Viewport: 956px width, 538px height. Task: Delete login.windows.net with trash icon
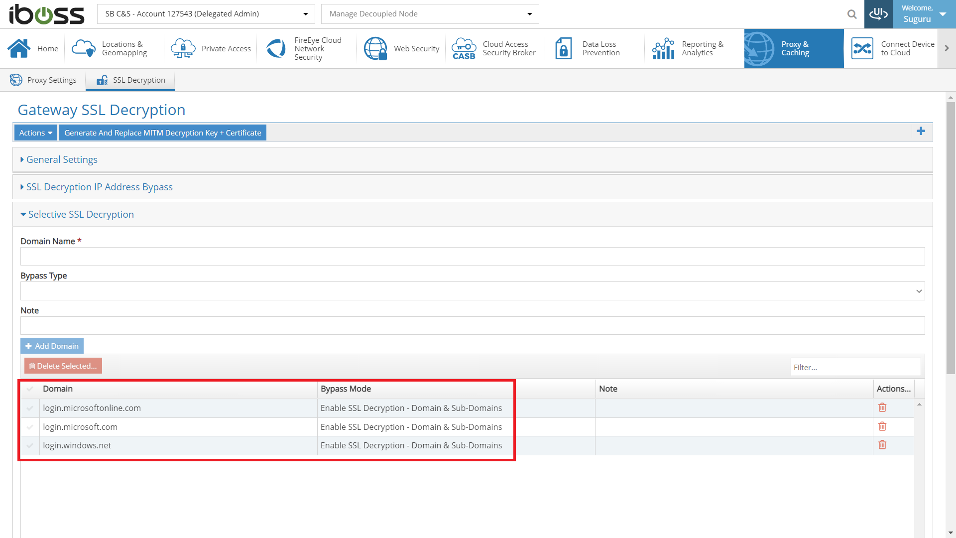[x=882, y=445]
